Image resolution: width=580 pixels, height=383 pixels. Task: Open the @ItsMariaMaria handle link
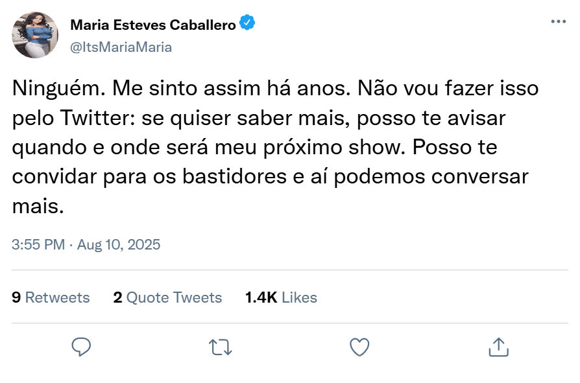pyautogui.click(x=121, y=47)
